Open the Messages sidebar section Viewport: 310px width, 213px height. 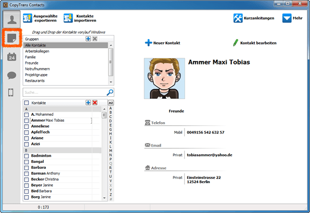click(x=12, y=75)
